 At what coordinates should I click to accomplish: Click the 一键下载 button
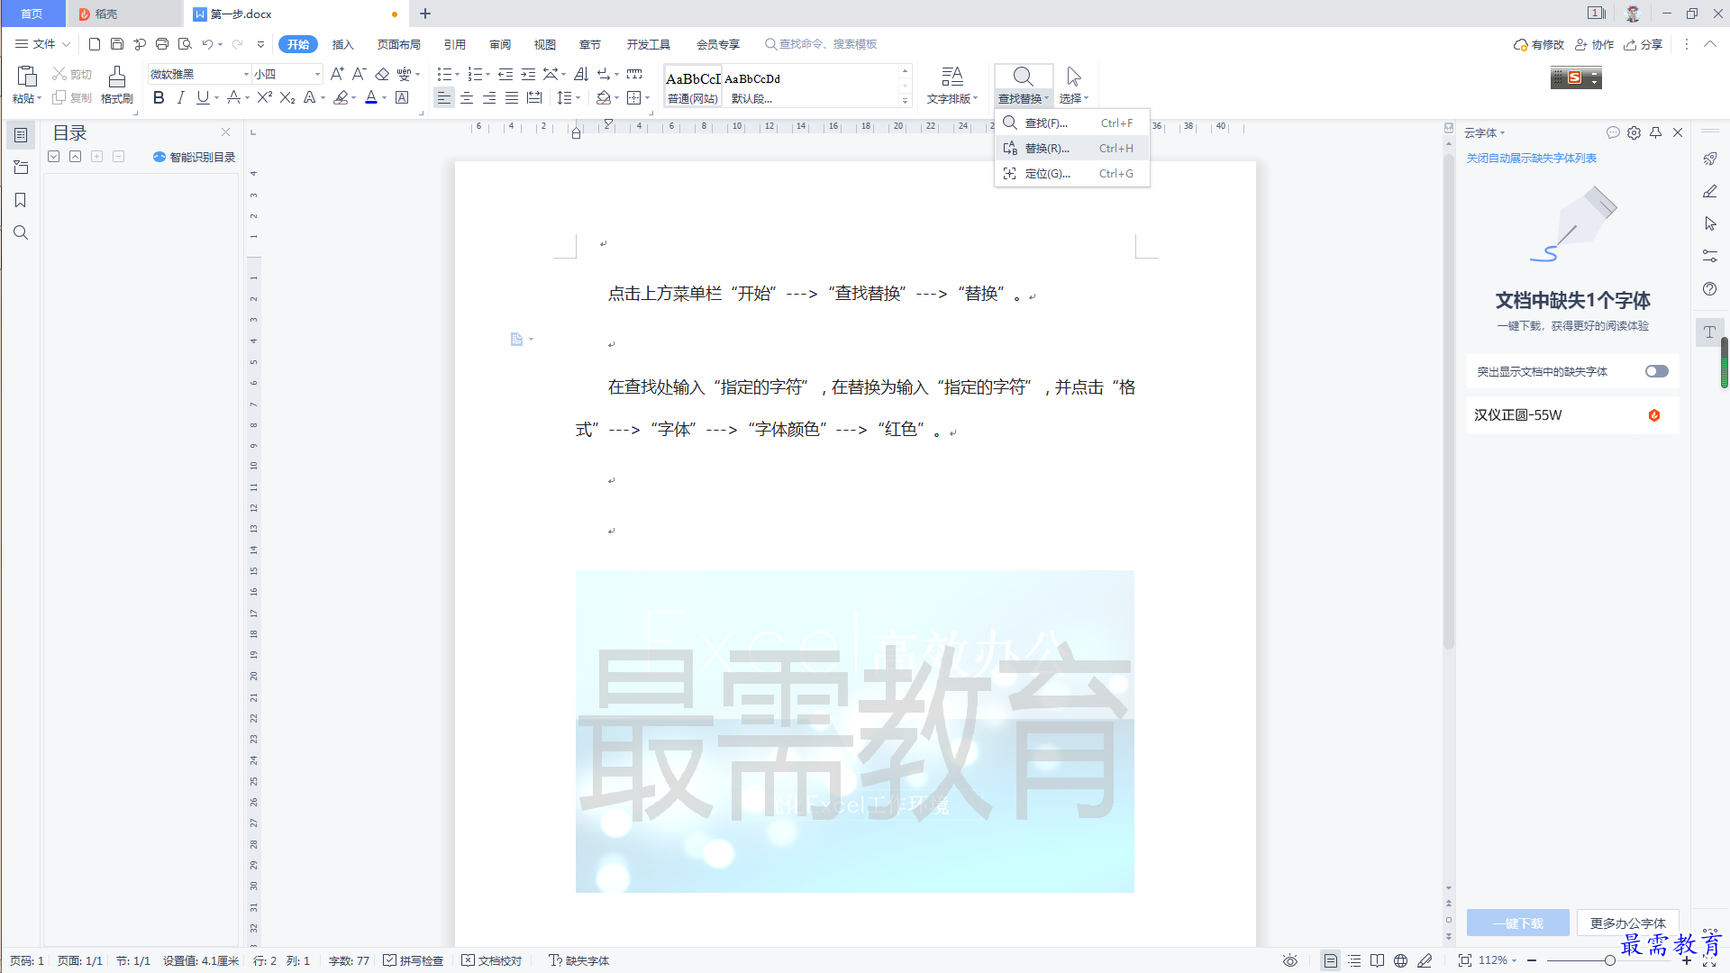[x=1518, y=923]
